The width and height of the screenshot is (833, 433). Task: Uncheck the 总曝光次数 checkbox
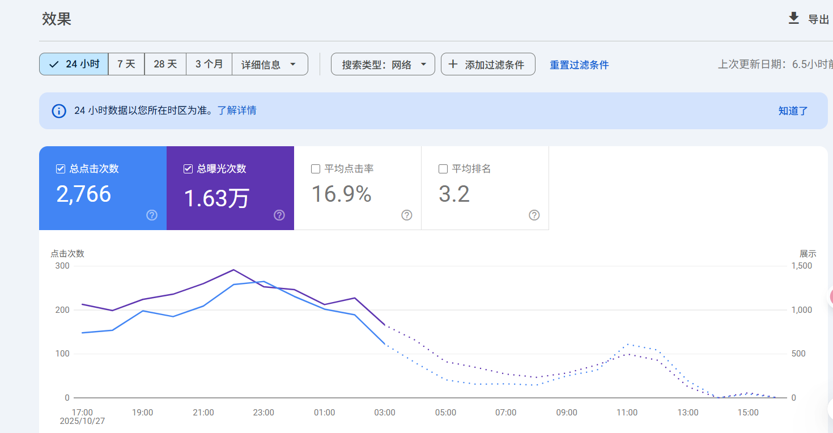[188, 169]
